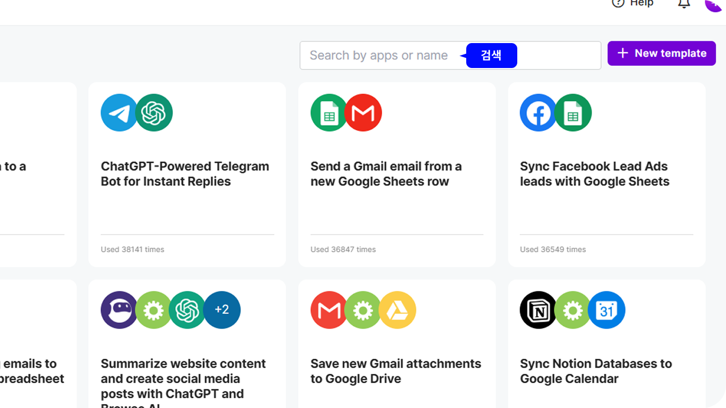
Task: Click the ChatGPT icon on the Telegram Bot card
Action: click(154, 113)
